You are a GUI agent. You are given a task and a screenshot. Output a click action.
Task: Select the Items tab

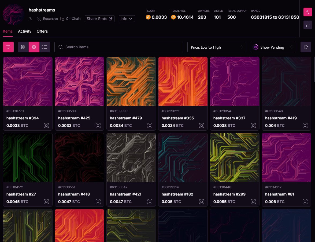(8, 31)
